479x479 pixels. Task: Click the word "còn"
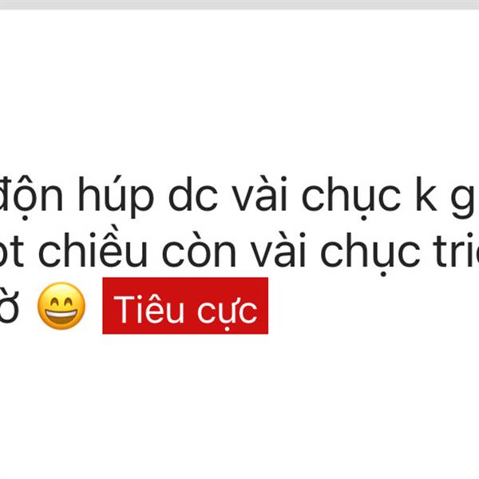199,251
